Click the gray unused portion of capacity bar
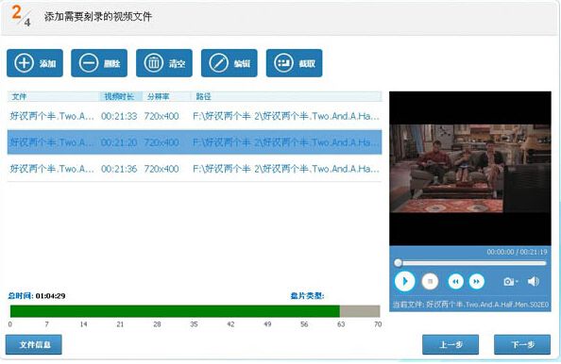This screenshot has height=364, width=561. (360, 311)
